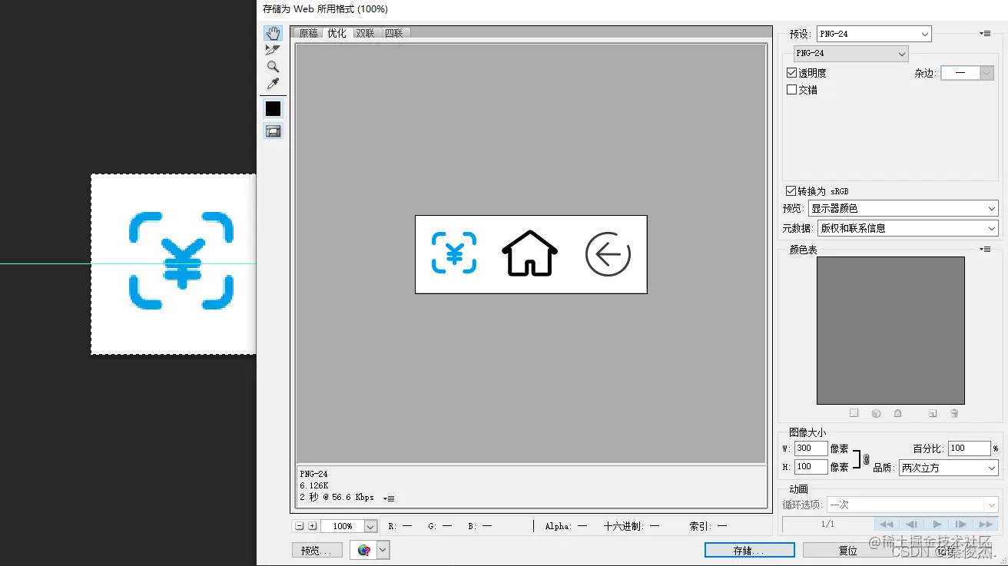
Task: Open the optimize preset flyout menu
Action: [985, 34]
